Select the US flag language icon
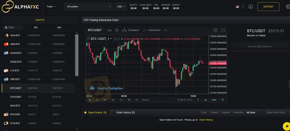 [237, 7]
